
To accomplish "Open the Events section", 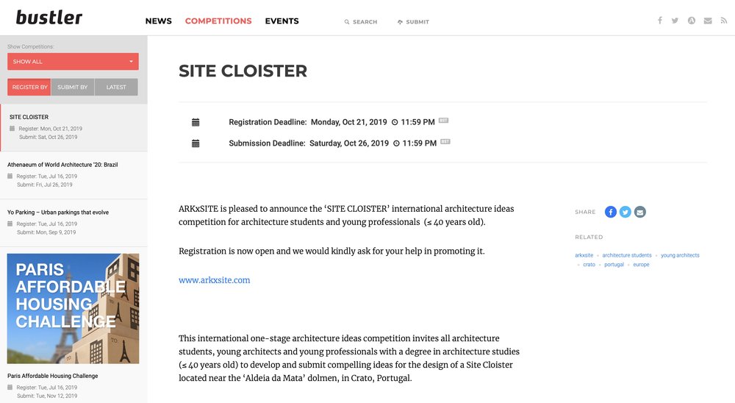I will [x=282, y=21].
